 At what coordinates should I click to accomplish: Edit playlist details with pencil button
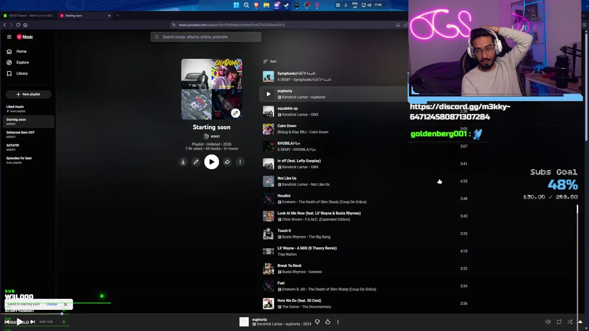[x=196, y=162]
